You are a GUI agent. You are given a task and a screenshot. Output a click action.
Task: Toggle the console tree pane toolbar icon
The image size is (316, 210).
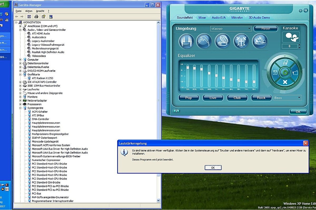(x=29, y=17)
